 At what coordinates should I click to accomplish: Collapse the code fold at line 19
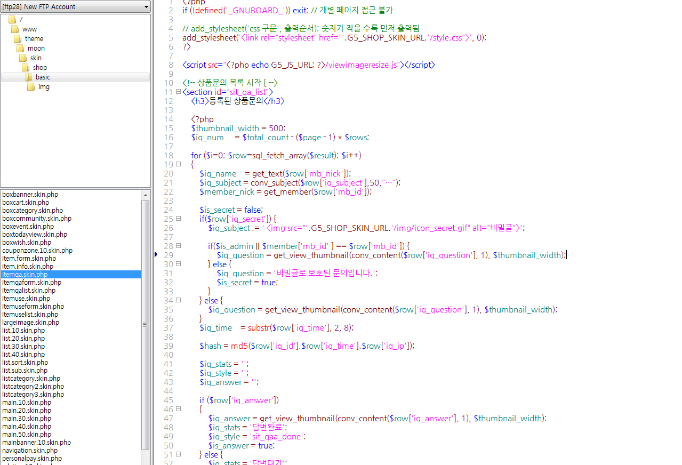point(178,164)
